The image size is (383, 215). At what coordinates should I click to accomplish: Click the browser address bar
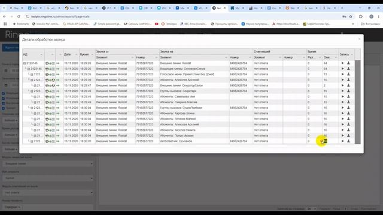(183, 17)
